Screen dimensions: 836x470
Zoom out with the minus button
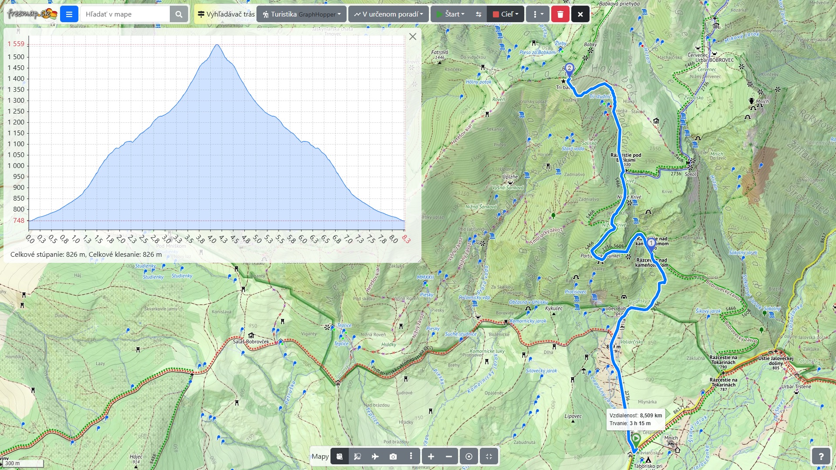449,457
